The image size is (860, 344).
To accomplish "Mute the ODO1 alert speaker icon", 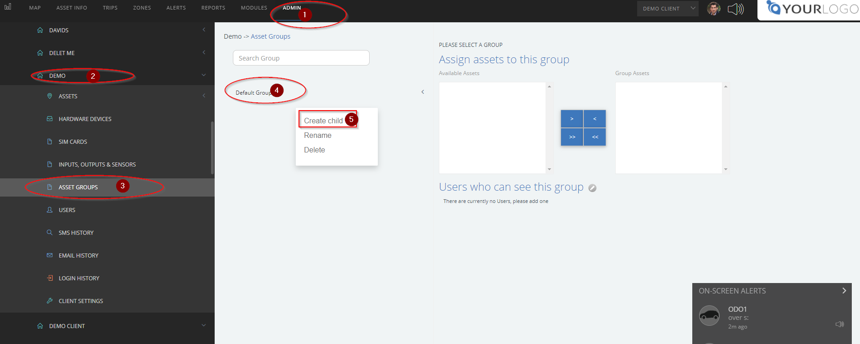I will (839, 324).
